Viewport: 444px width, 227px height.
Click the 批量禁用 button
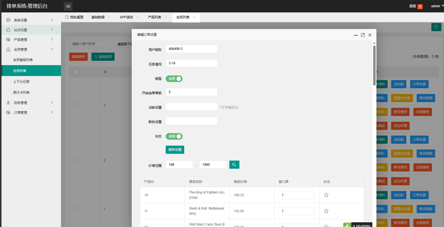[78, 57]
